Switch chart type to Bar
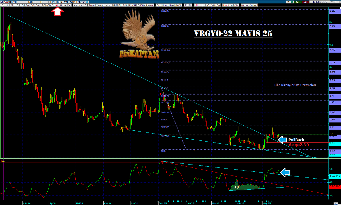Screen dimensions: 341x205 point(159,5)
